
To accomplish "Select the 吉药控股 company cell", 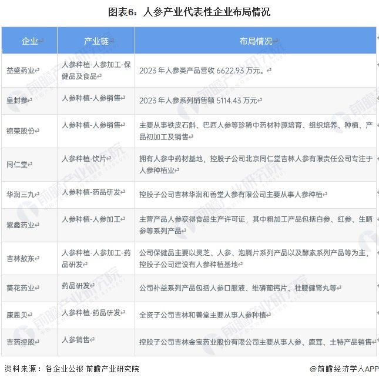I will point(29,342).
